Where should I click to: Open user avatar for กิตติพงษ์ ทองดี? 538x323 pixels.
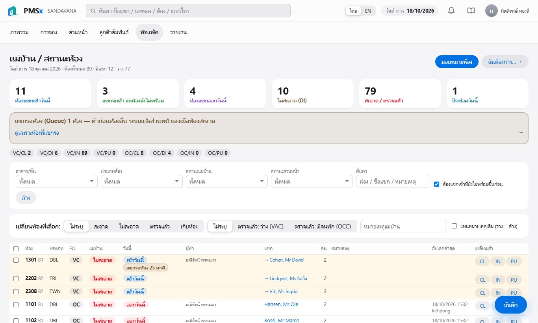pos(491,11)
